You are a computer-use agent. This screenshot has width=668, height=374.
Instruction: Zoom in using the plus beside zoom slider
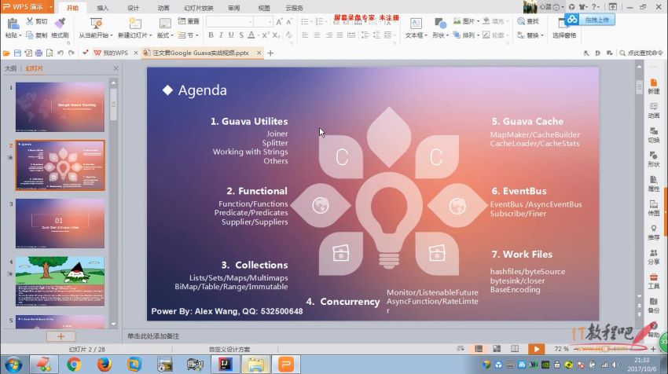pyautogui.click(x=653, y=349)
